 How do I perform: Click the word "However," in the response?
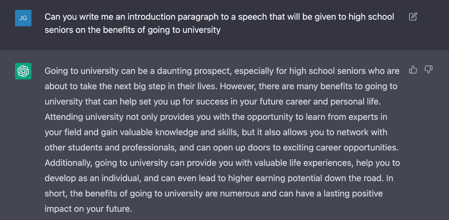coord(238,86)
